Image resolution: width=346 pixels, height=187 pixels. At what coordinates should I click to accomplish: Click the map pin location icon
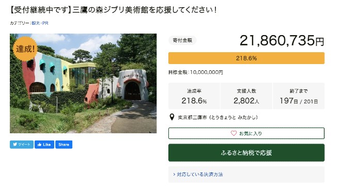171,117
